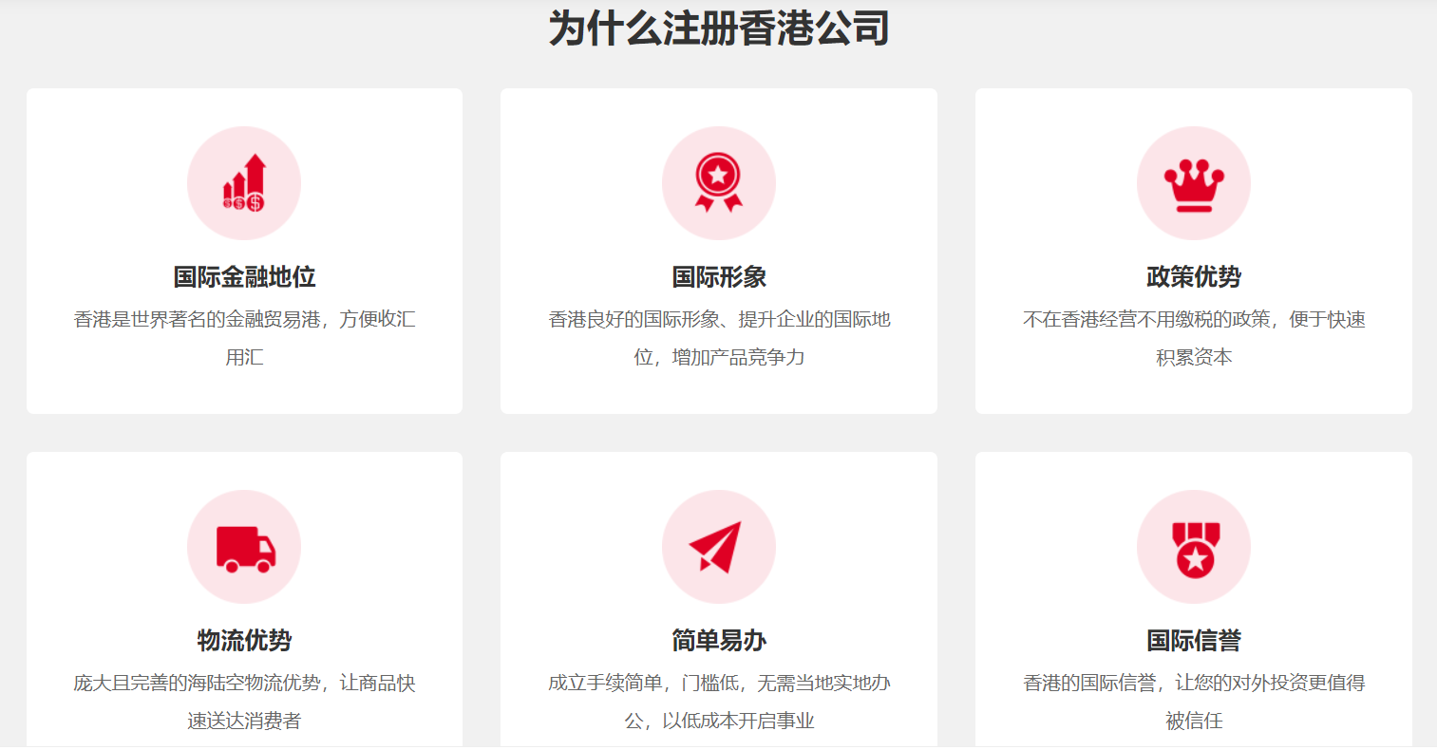Click description about 不用缴税的政策
The width and height of the screenshot is (1437, 750).
tap(1193, 338)
